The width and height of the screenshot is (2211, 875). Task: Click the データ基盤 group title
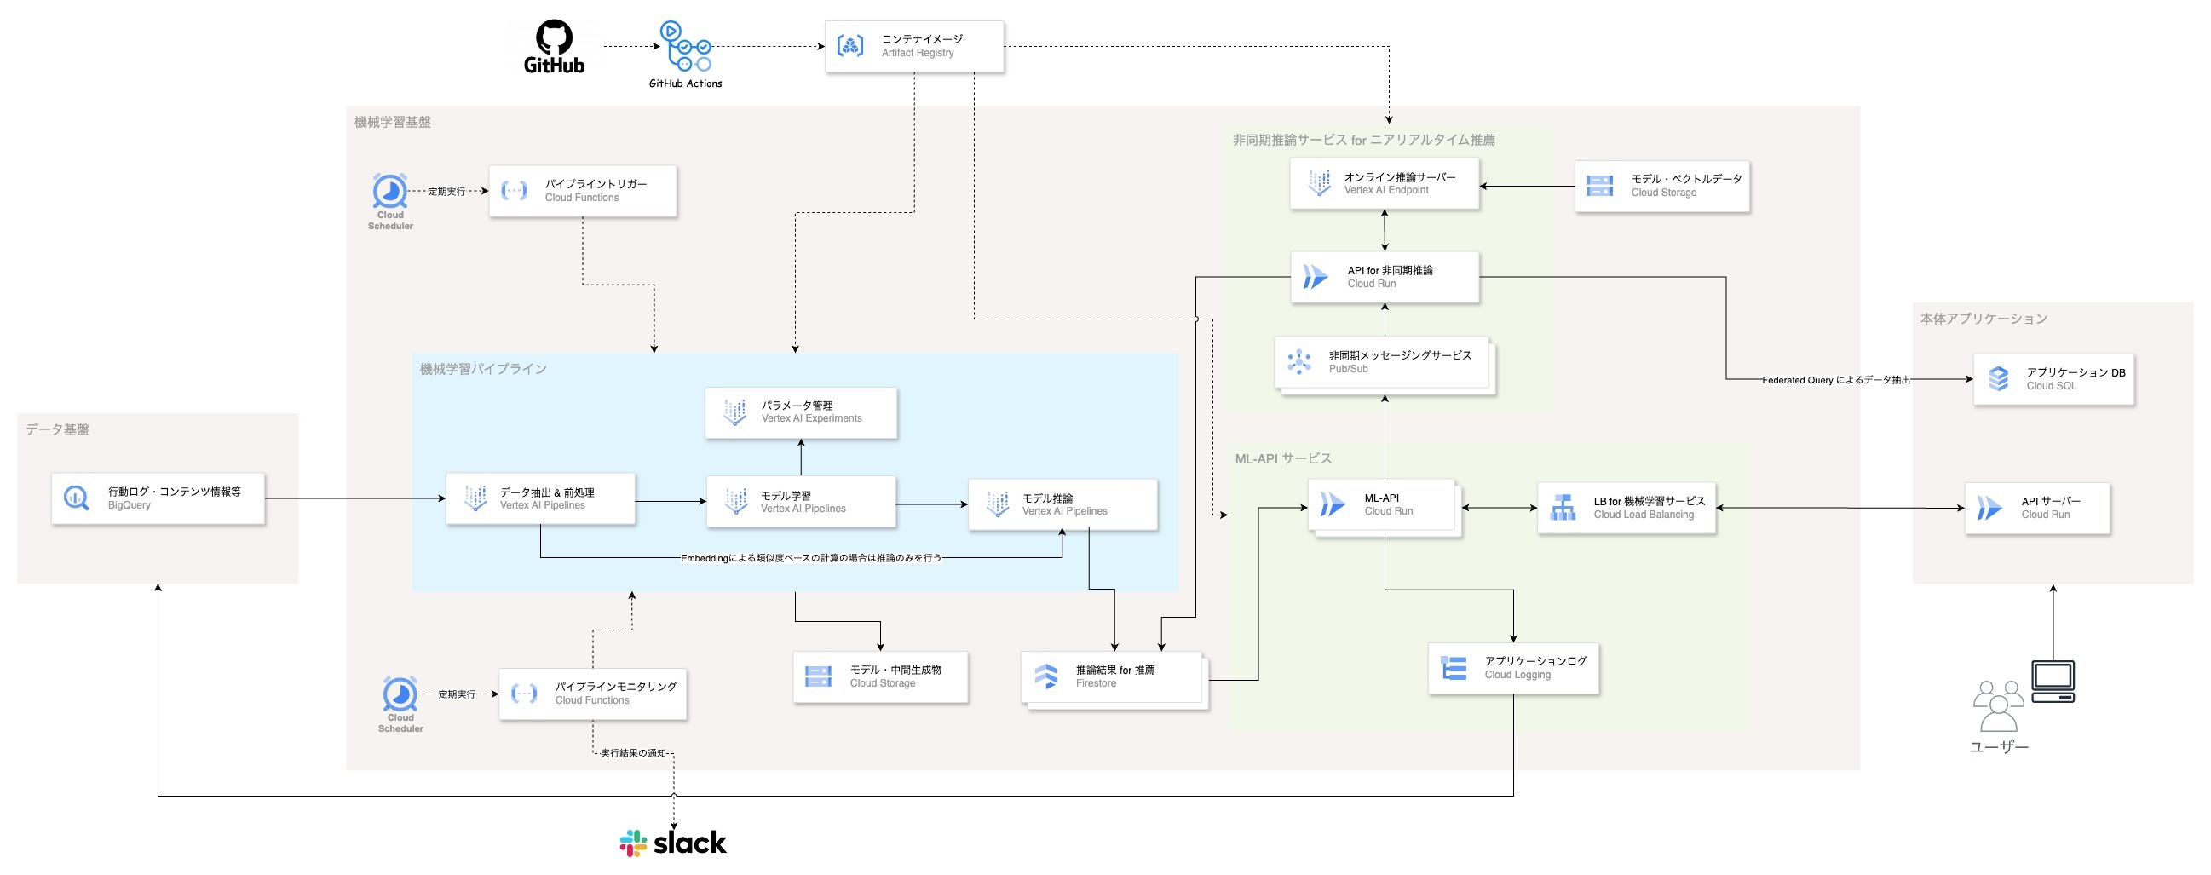[x=56, y=429]
